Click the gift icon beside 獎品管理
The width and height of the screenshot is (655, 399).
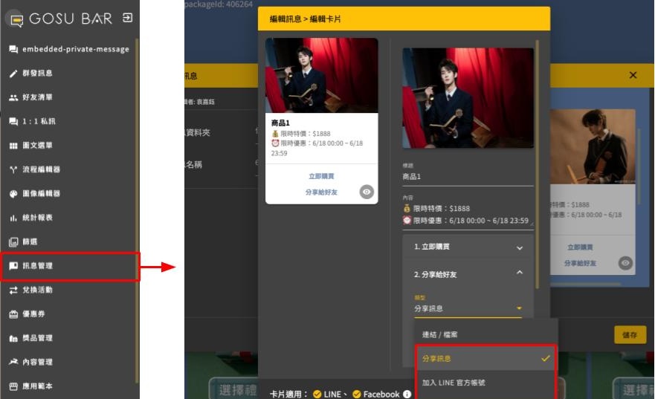point(13,339)
